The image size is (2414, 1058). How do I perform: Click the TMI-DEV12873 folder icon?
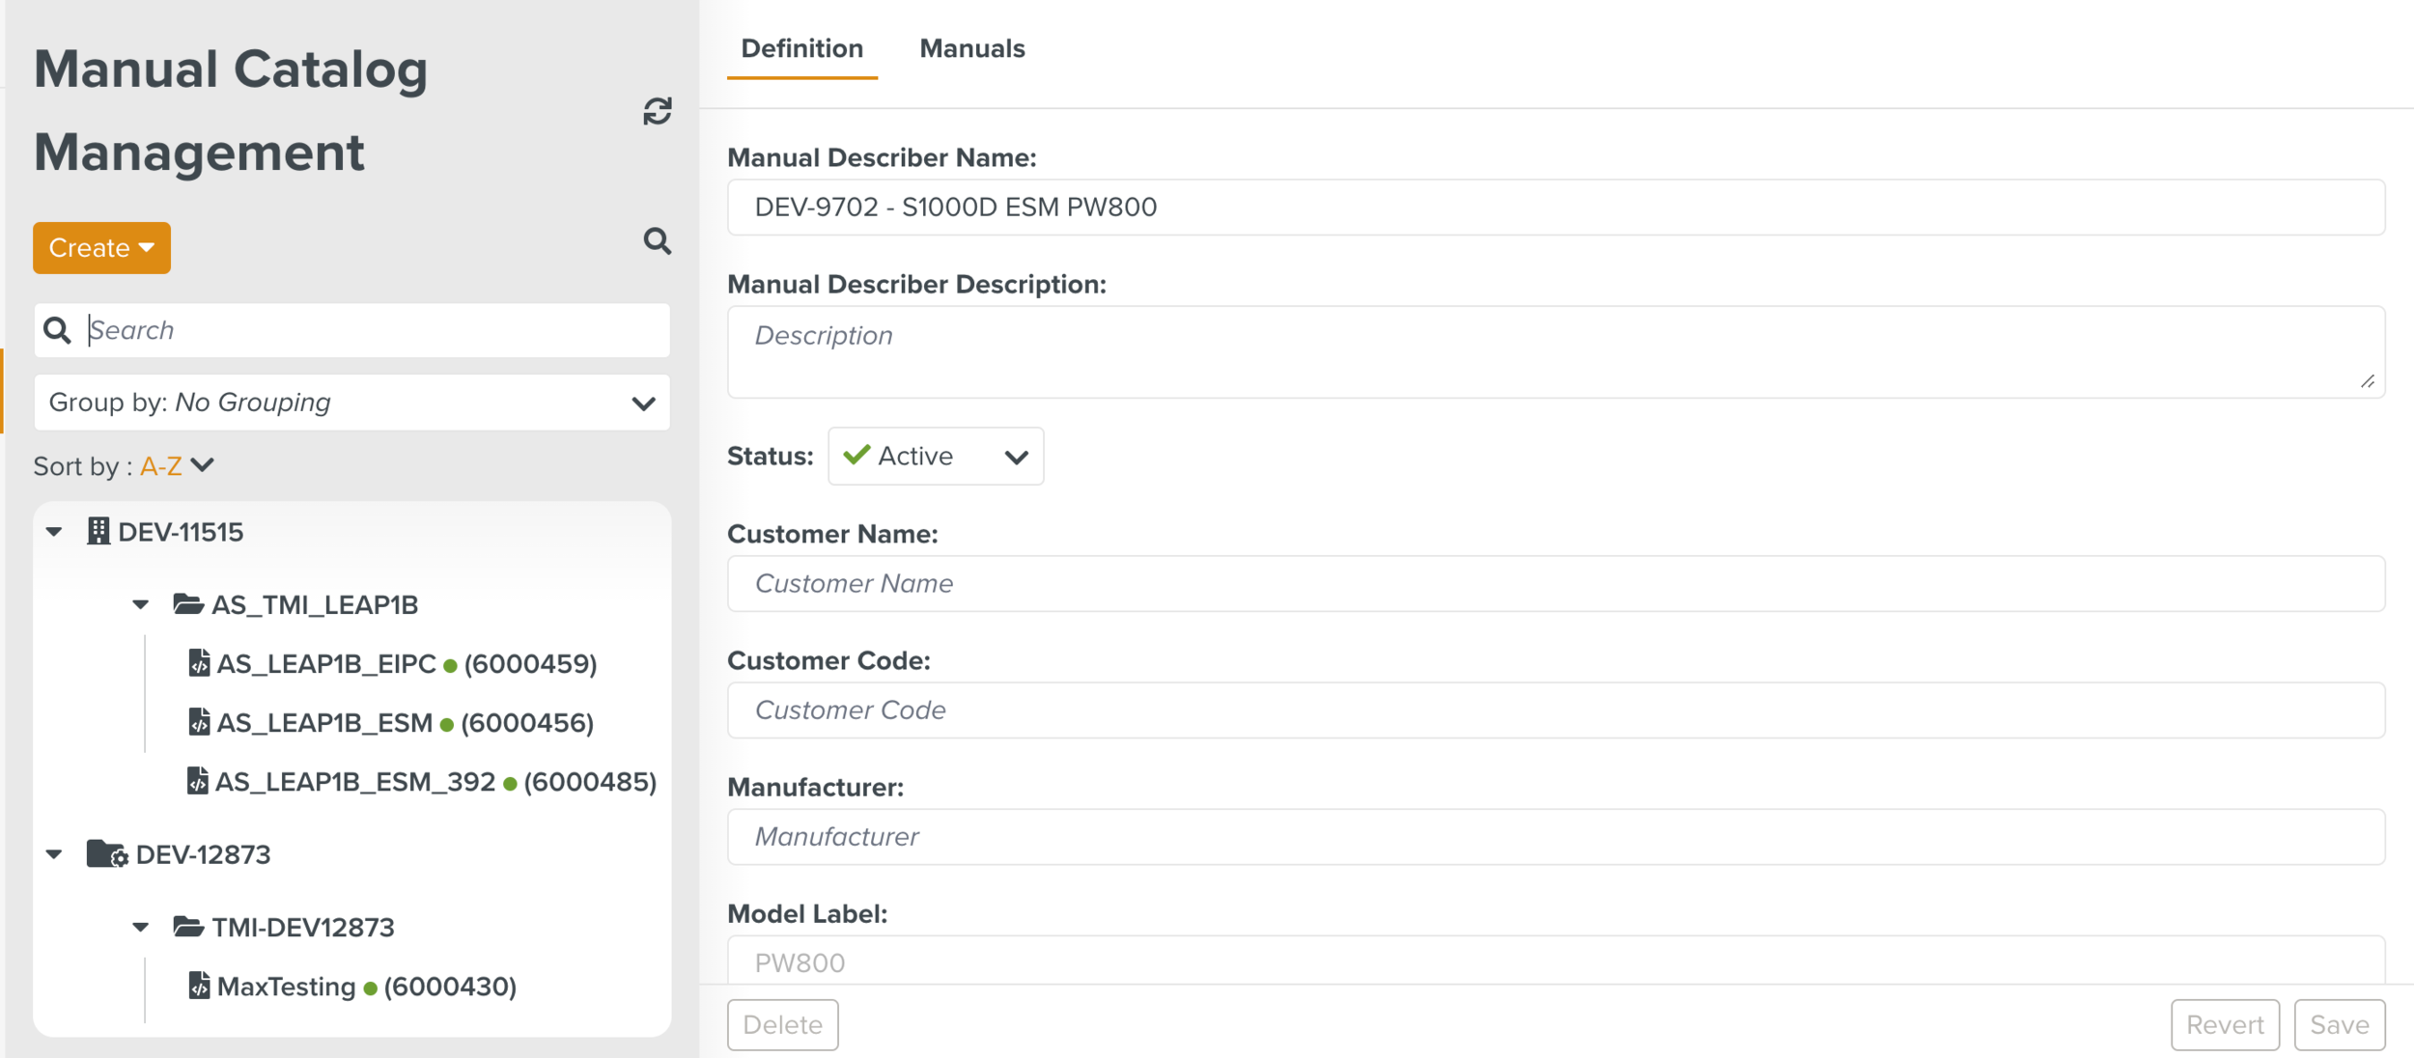(x=187, y=927)
